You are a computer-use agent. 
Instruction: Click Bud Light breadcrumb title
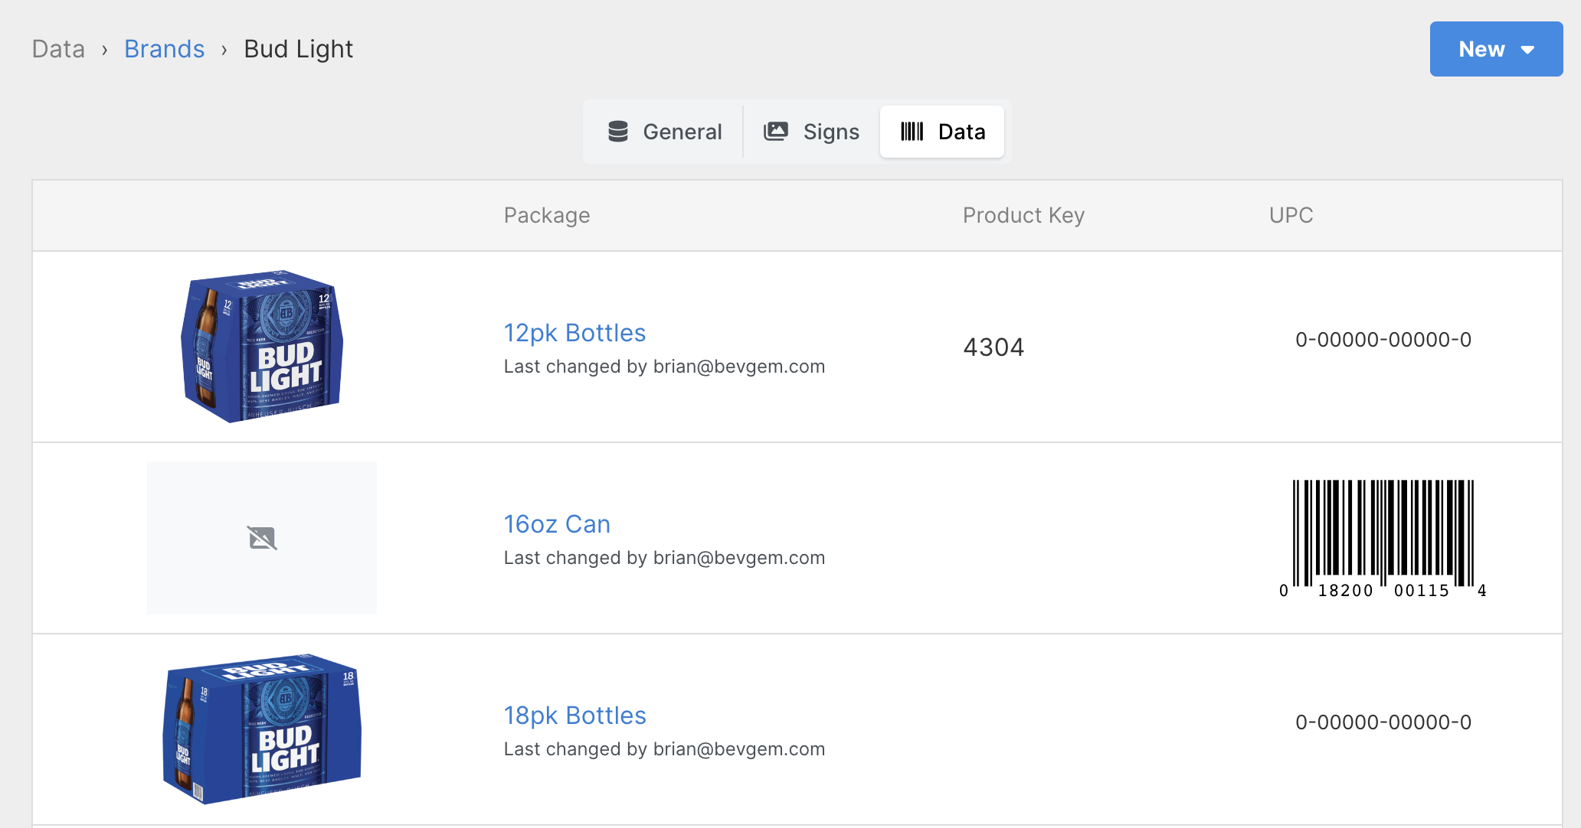click(x=298, y=49)
